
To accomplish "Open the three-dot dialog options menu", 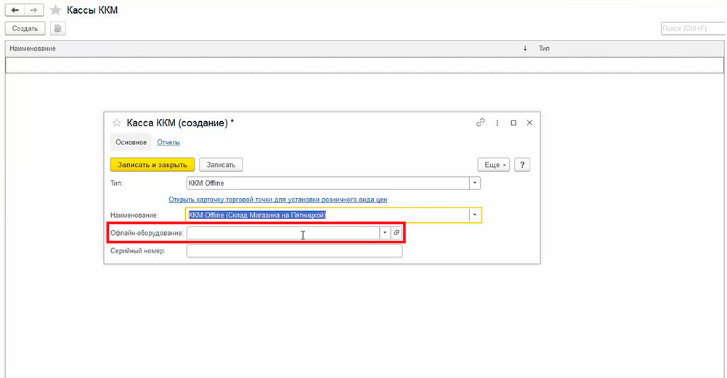I will pyautogui.click(x=497, y=123).
